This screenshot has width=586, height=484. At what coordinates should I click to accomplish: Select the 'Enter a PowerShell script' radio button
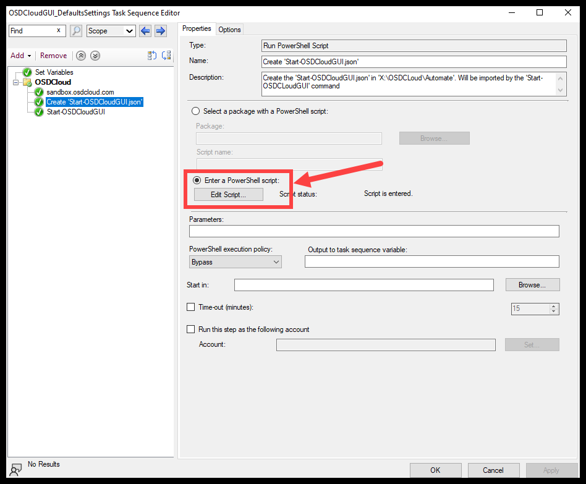pos(195,180)
